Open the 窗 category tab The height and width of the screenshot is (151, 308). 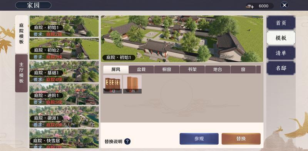coord(243,70)
